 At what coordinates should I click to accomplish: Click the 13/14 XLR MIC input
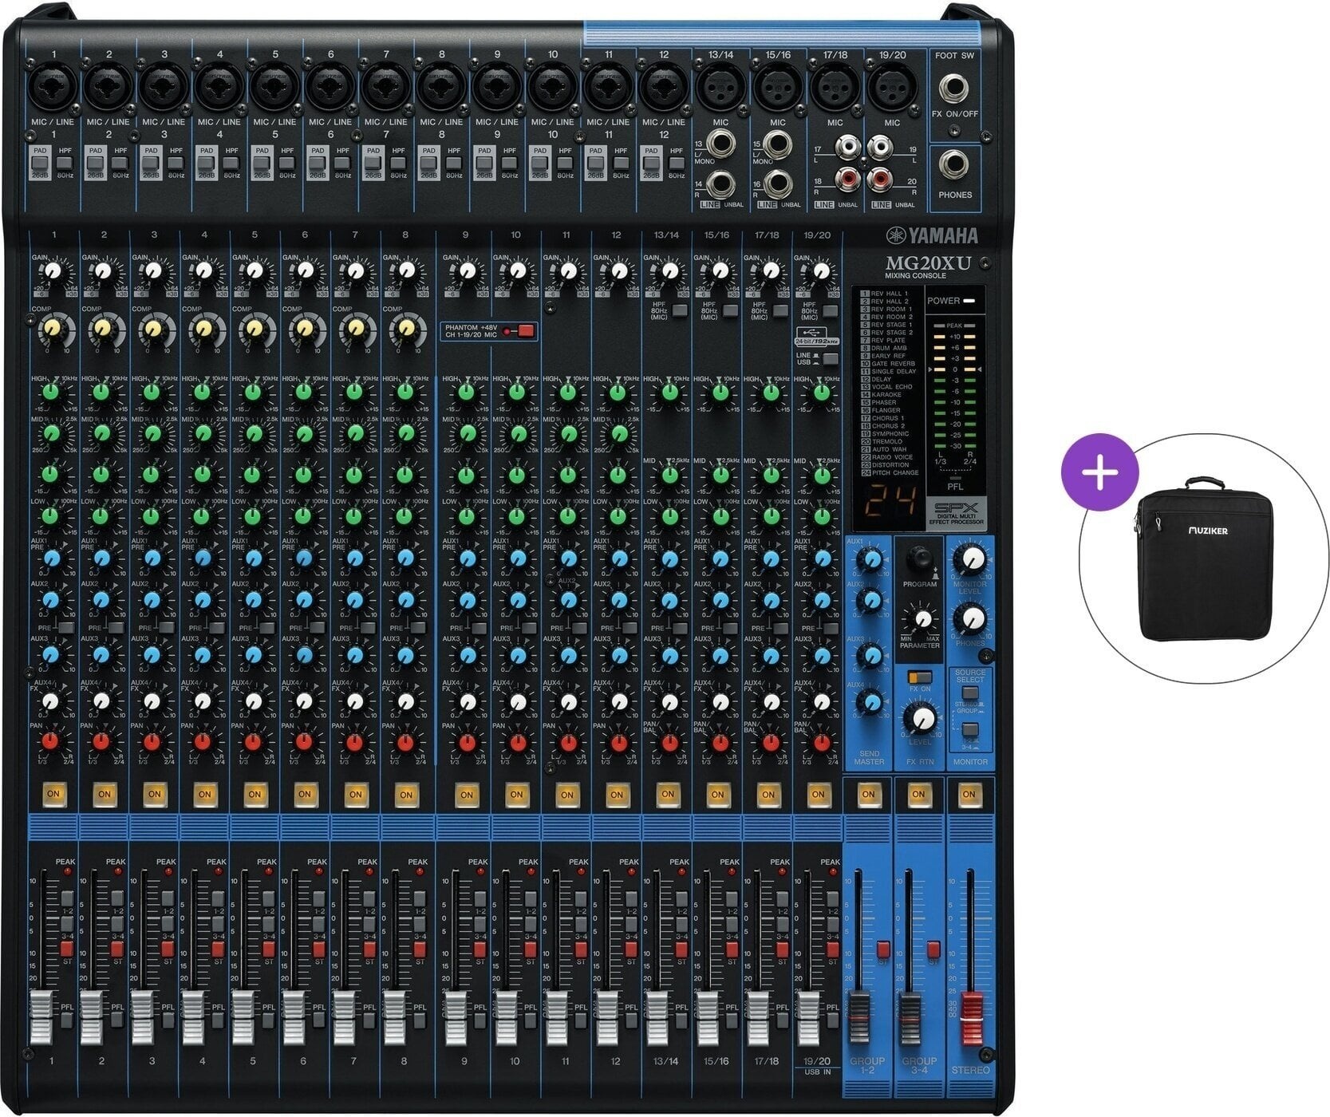click(720, 86)
